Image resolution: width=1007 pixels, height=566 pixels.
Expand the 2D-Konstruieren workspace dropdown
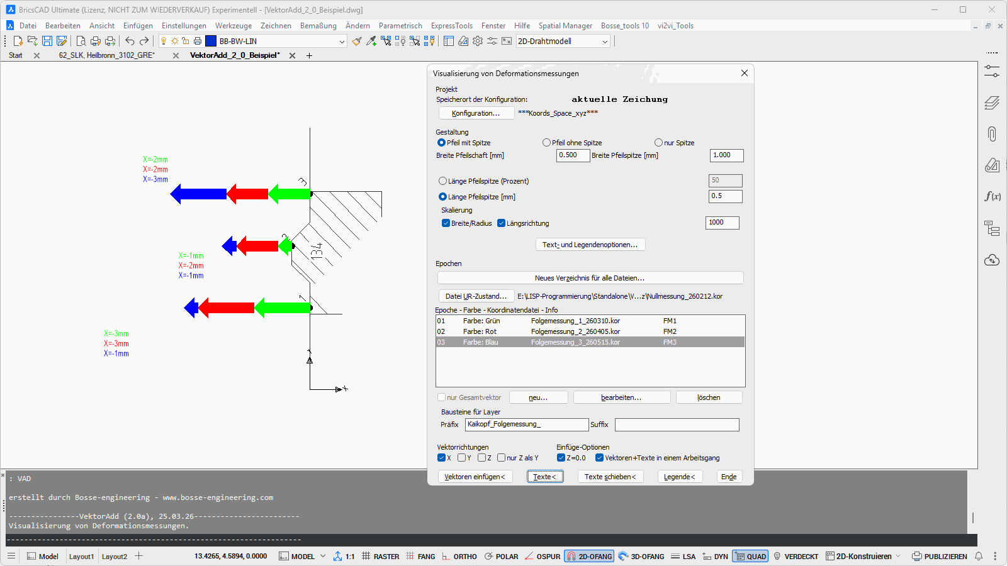point(898,557)
